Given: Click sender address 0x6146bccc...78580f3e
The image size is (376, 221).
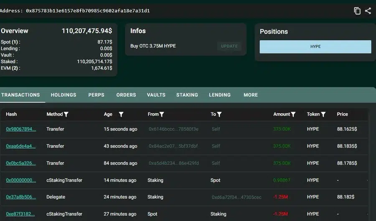Looking at the screenshot, I should 173,129.
